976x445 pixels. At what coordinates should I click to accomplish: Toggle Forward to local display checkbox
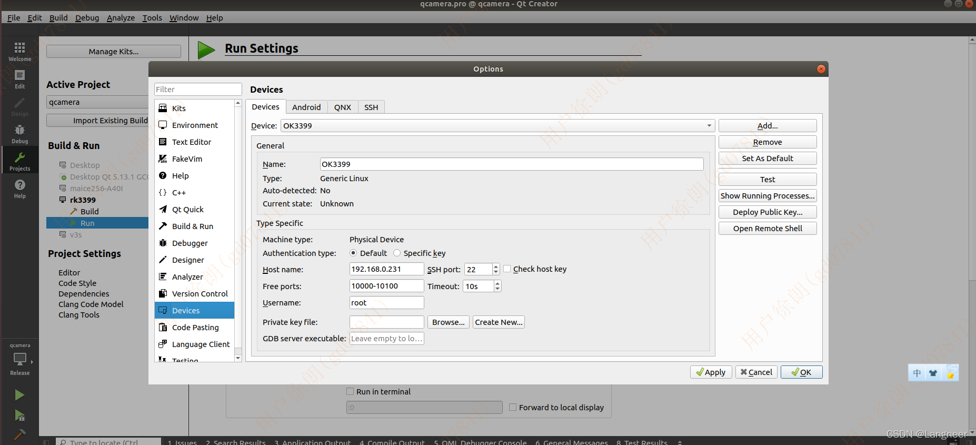click(x=513, y=407)
